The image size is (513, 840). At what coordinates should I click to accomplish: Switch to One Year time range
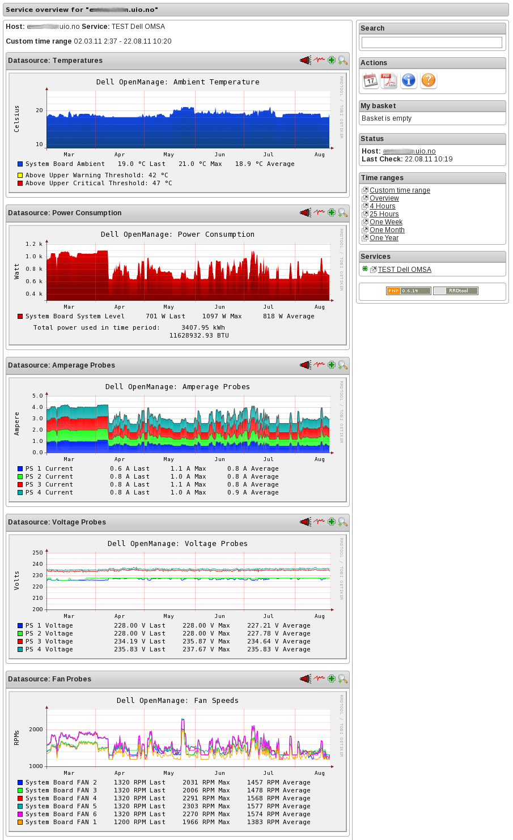coord(384,238)
